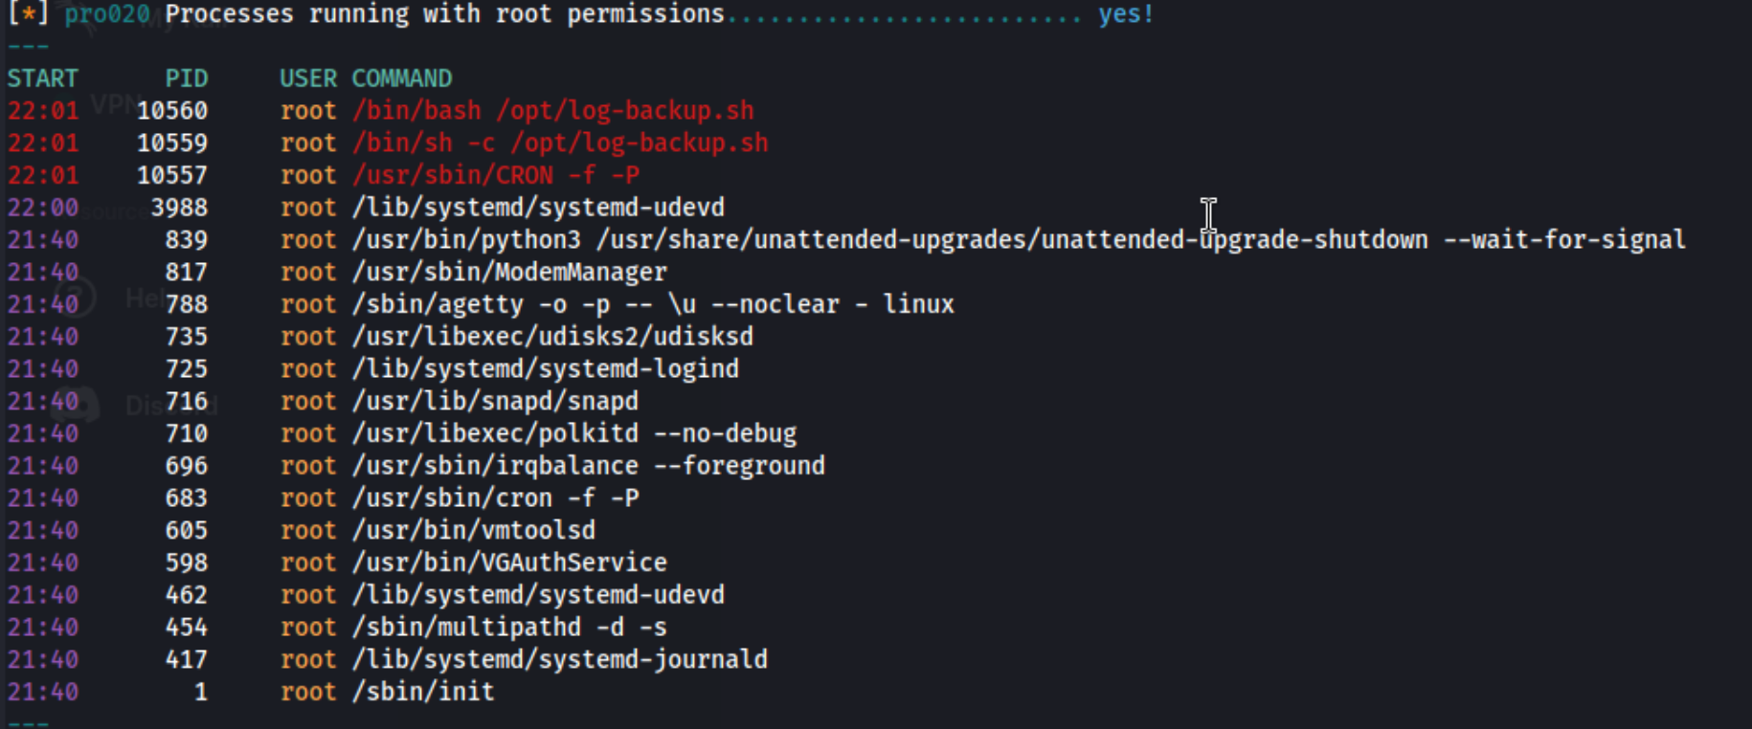Click the USER column header
Viewport: 1752px width, 729px height.
point(308,78)
